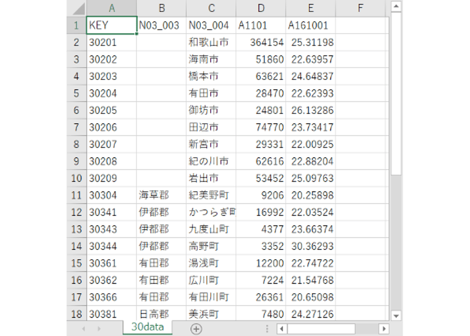Viewport: 470px width, 336px height.
Task: Click next sheet navigation arrow
Action: pos(99,329)
